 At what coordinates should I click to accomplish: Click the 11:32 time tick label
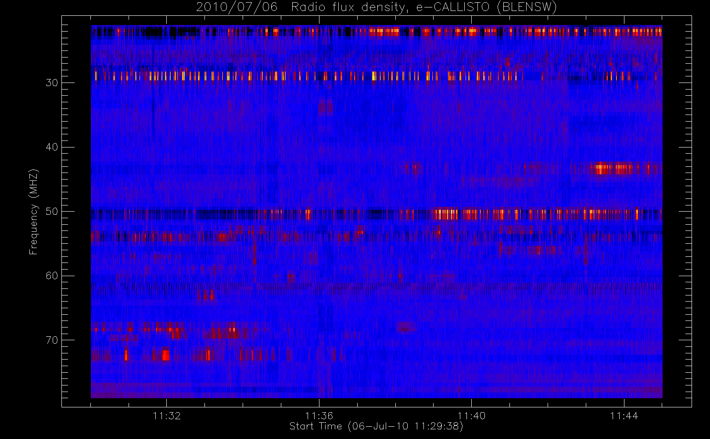pos(167,415)
